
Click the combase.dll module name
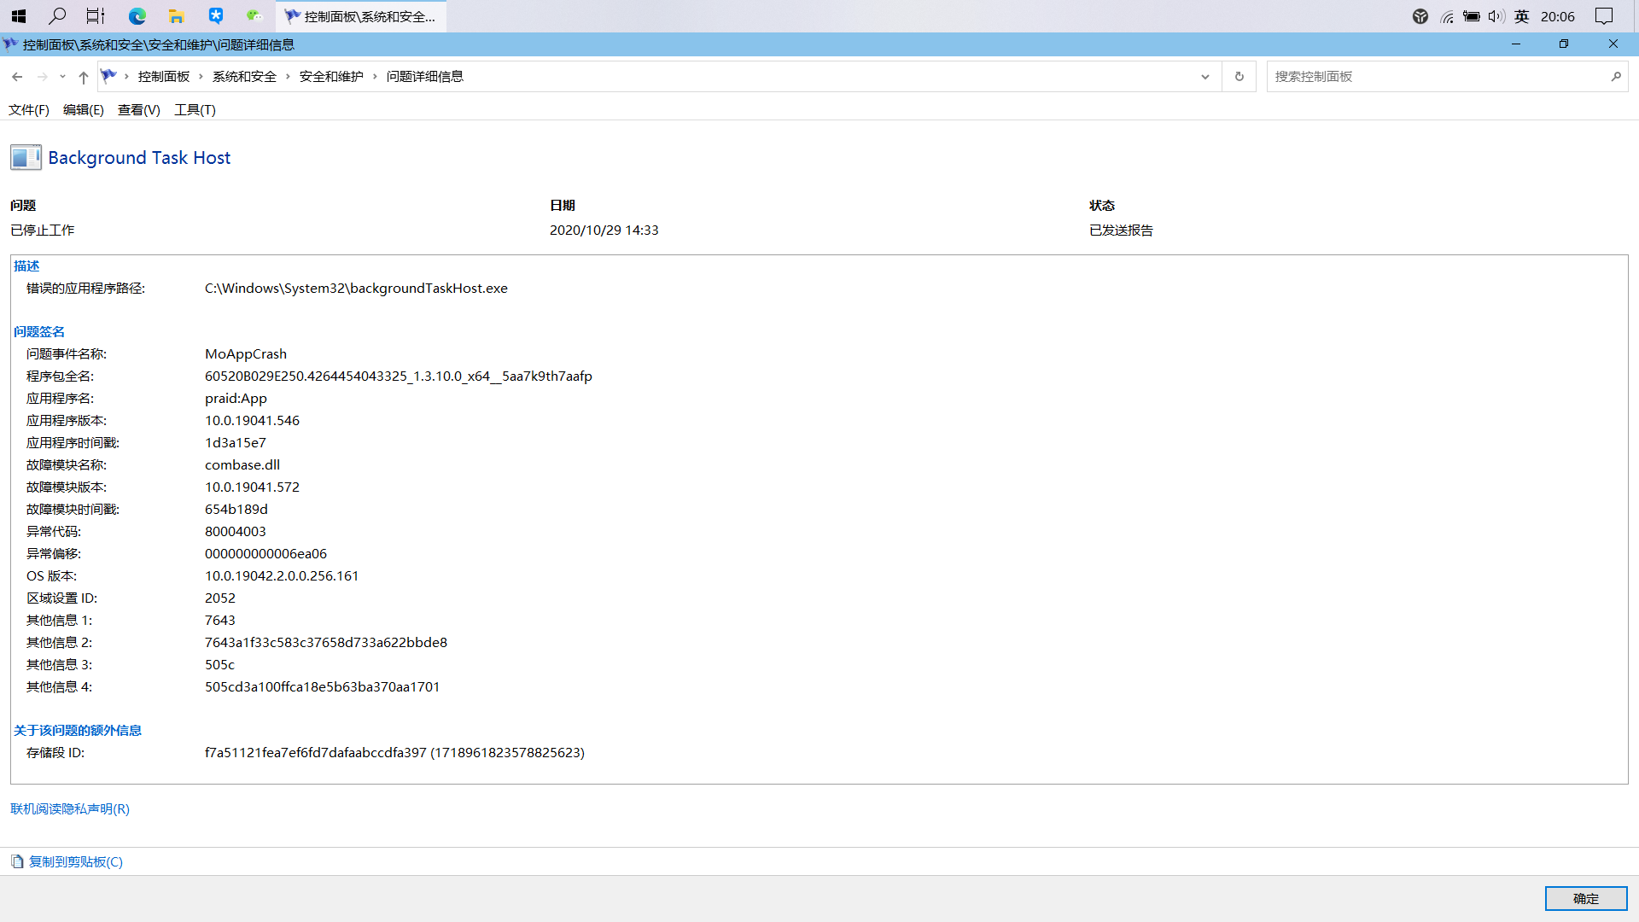242,465
